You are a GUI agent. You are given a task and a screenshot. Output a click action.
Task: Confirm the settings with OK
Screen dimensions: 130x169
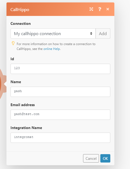click(x=105, y=158)
